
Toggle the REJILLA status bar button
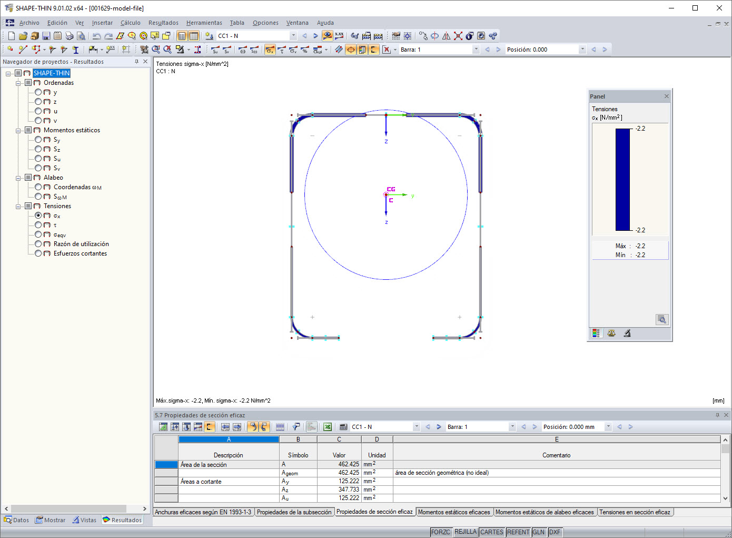pos(466,532)
